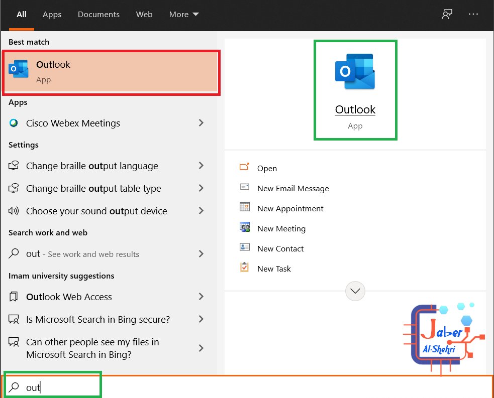Viewport: 494px width, 398px height.
Task: Click icon beside Is Microsoft Search in Bing secure
Action: (x=14, y=319)
